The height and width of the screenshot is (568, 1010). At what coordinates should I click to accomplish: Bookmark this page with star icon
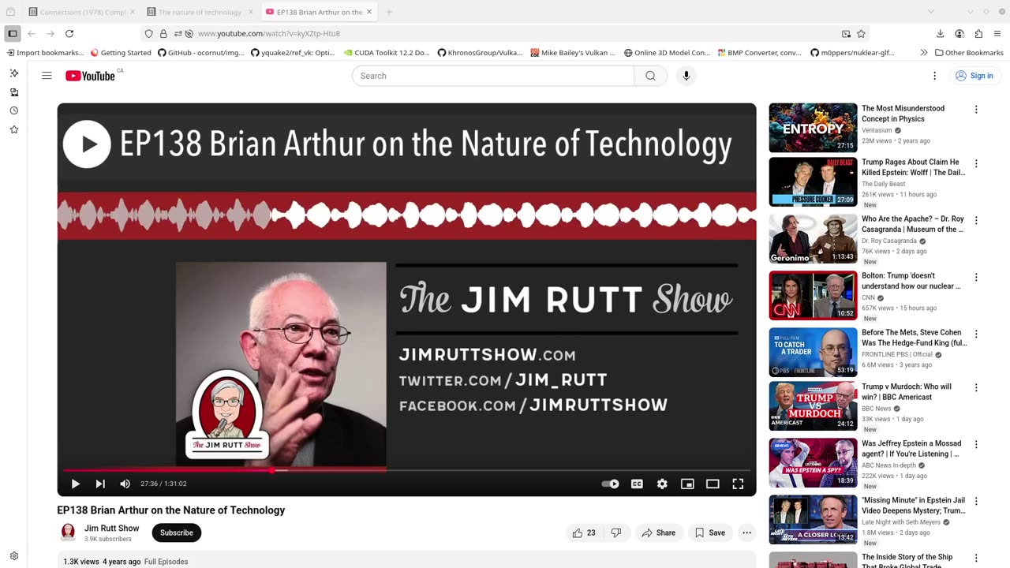861,34
